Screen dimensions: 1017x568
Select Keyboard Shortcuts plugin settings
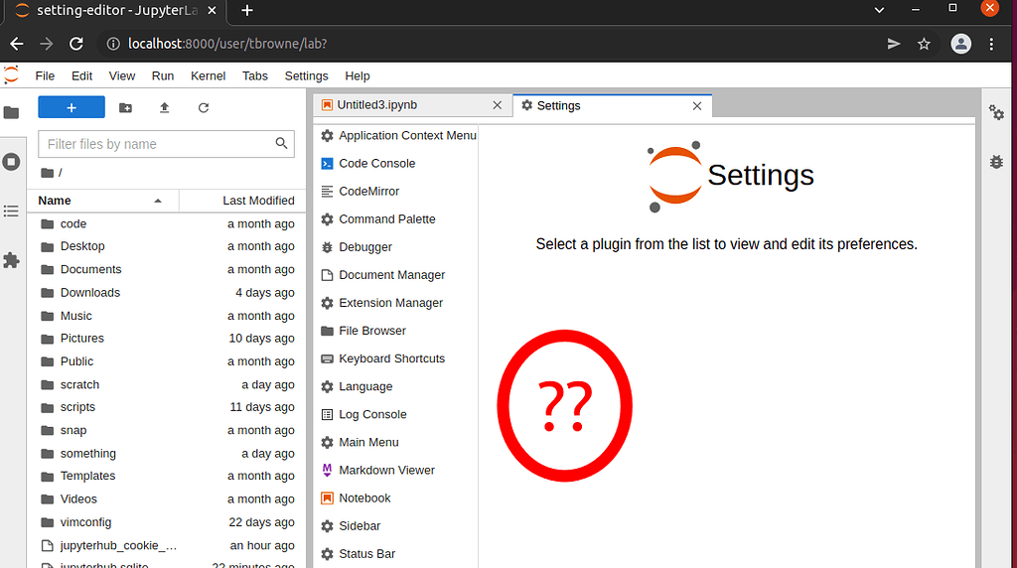click(x=391, y=358)
